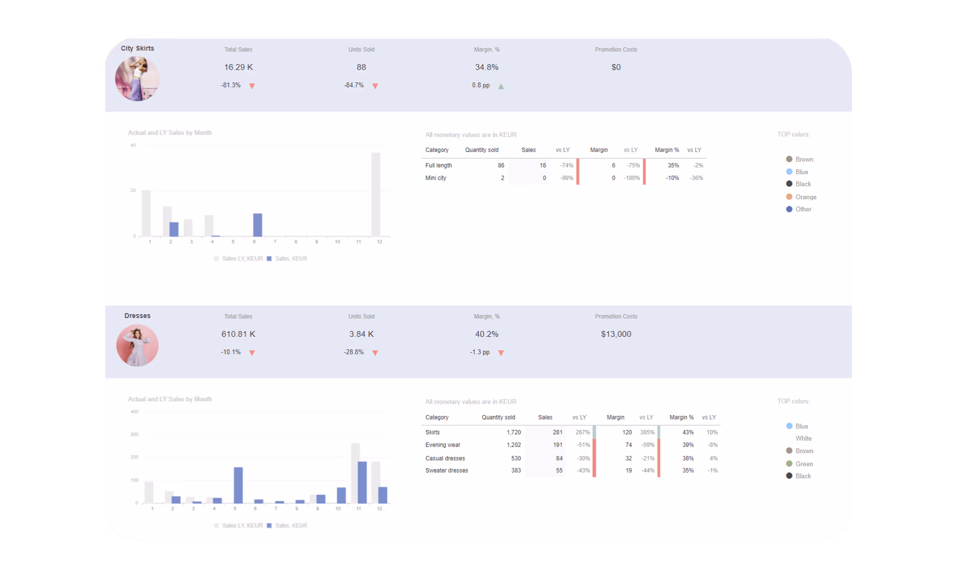Select the Green color dot in Dresses colors

click(x=789, y=464)
